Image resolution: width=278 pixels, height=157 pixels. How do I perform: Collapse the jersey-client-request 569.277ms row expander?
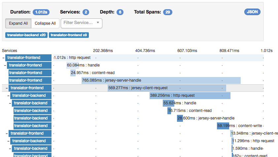coord(7,88)
